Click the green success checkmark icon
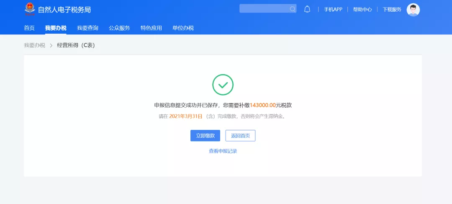Screen dimensions: 452x204 [x=223, y=85]
